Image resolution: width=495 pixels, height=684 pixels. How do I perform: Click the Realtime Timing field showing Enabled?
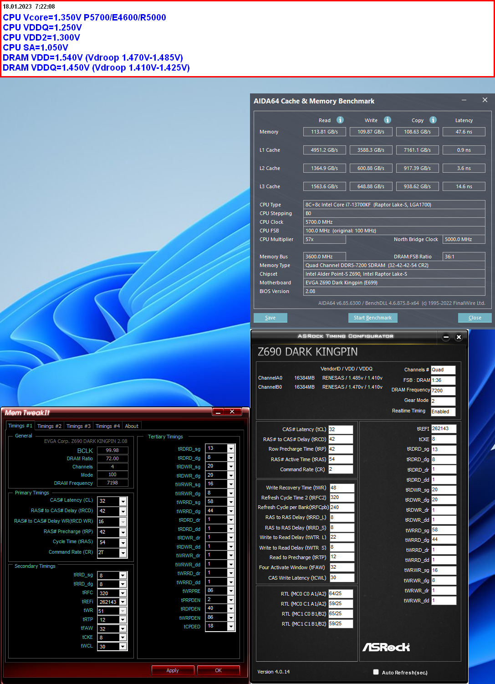click(443, 411)
